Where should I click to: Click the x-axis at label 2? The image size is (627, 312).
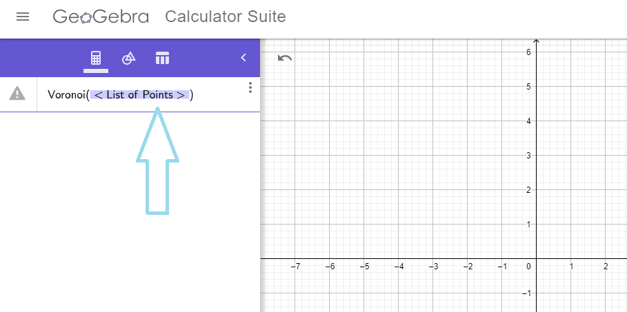click(x=606, y=258)
